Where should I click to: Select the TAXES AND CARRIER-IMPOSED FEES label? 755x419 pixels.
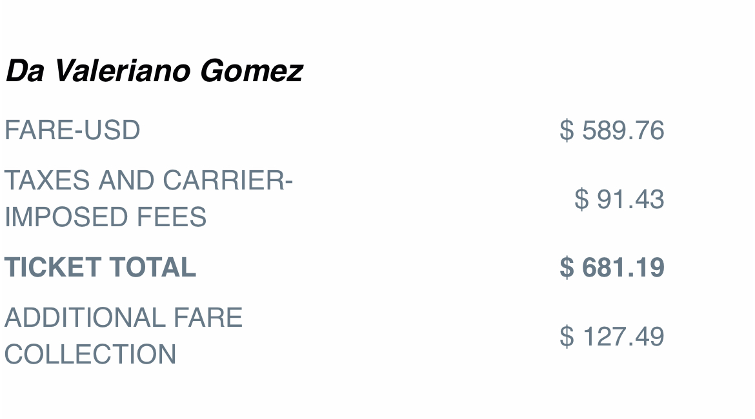(x=149, y=198)
